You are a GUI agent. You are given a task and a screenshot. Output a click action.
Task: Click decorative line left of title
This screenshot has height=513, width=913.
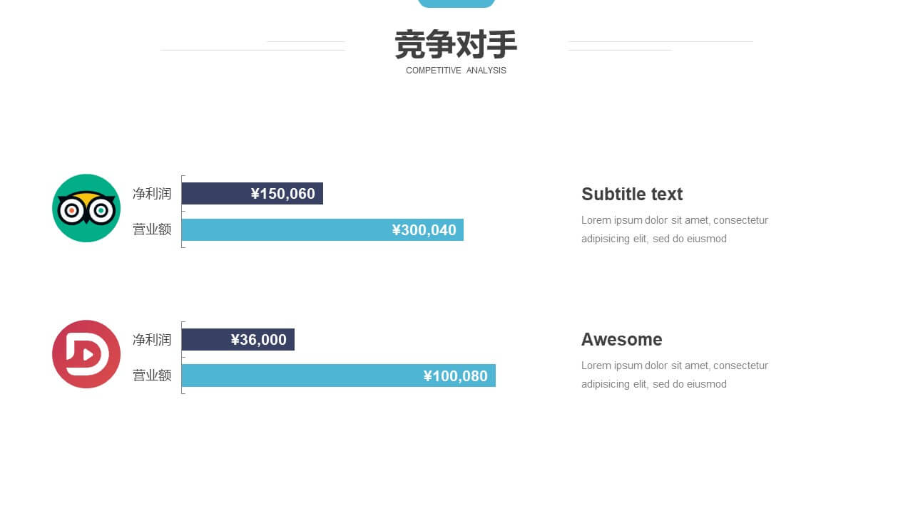tap(253, 50)
